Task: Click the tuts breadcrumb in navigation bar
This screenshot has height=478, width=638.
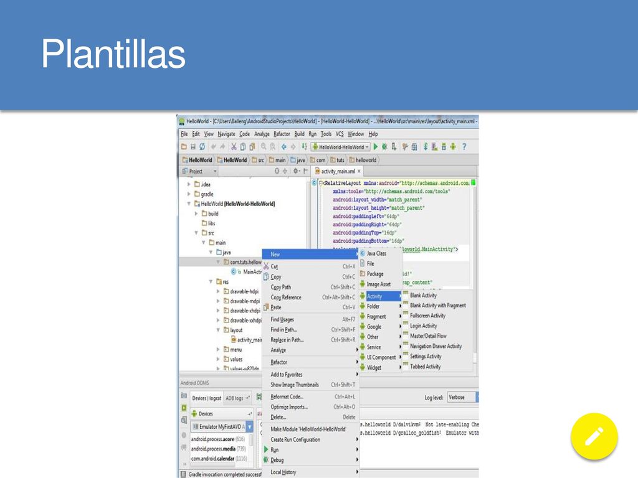Action: [337, 160]
